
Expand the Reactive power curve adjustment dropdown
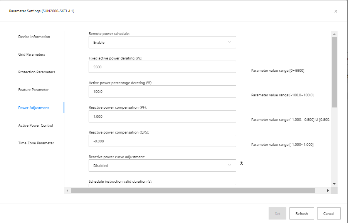pos(162,165)
